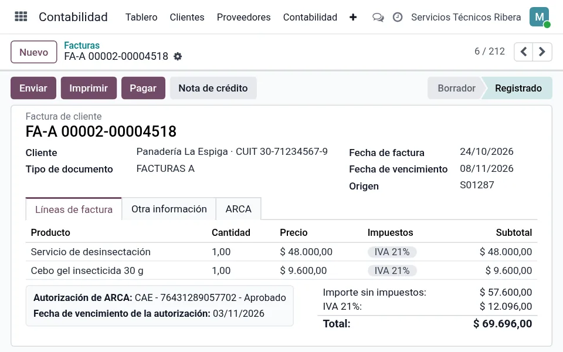Click the Pagar button
The height and width of the screenshot is (352, 563).
[x=143, y=88]
